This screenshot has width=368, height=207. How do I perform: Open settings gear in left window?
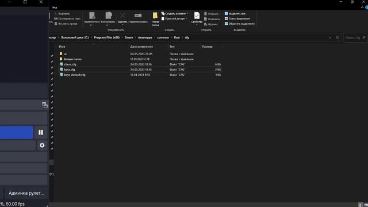tap(42, 145)
